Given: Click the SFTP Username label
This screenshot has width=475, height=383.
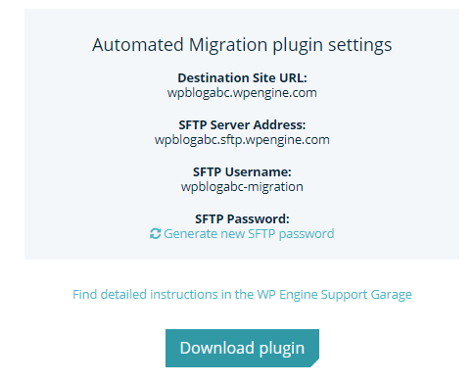Looking at the screenshot, I should click(242, 172).
